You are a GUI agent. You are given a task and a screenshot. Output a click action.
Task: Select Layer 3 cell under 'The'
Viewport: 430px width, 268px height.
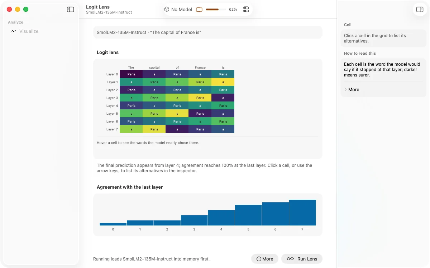coord(131,98)
